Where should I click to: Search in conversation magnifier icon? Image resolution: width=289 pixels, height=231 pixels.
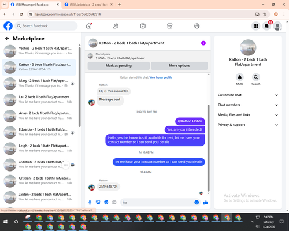point(255,77)
